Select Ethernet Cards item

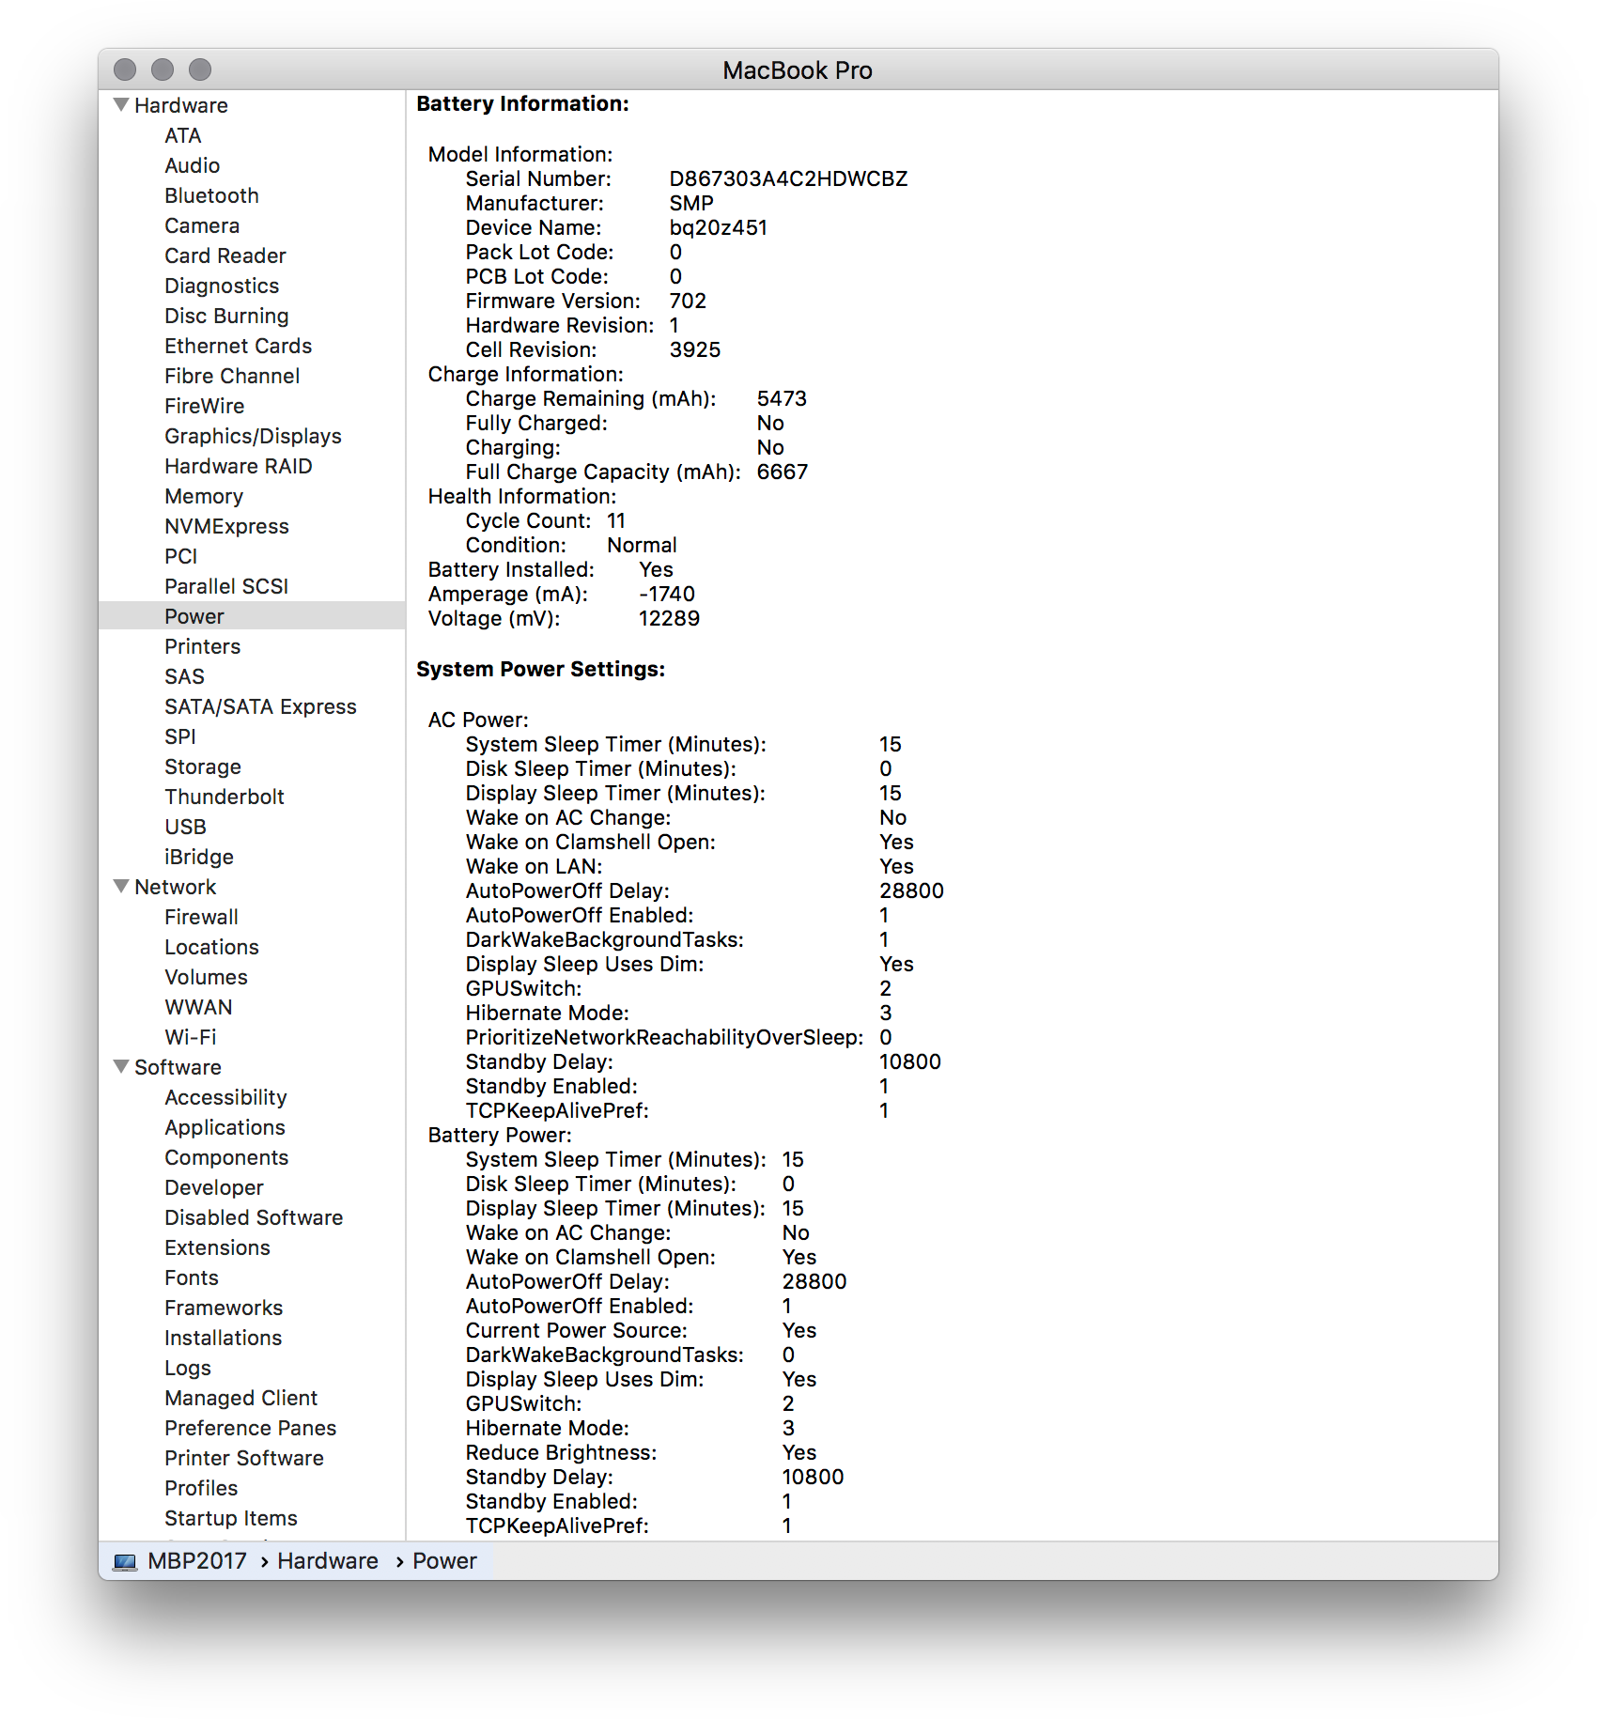[x=238, y=346]
